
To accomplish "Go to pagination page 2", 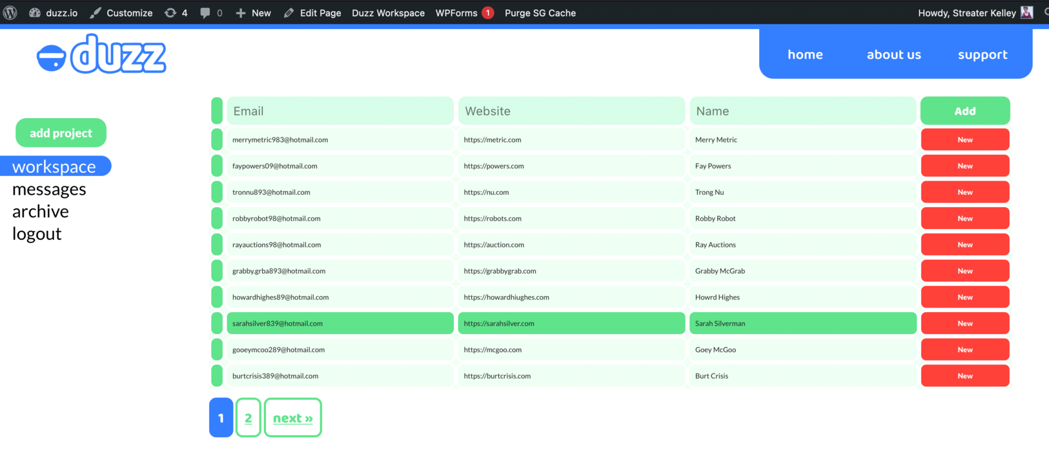I will click(x=249, y=418).
